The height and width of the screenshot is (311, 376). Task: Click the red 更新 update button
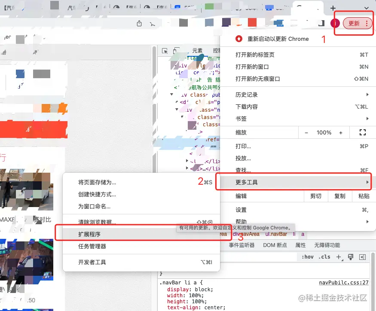tap(354, 23)
